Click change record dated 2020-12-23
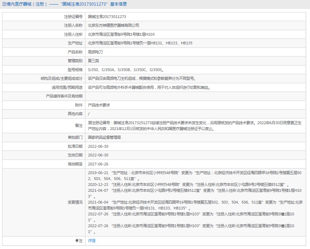Screen dimensions: 310x249 pos(188,184)
